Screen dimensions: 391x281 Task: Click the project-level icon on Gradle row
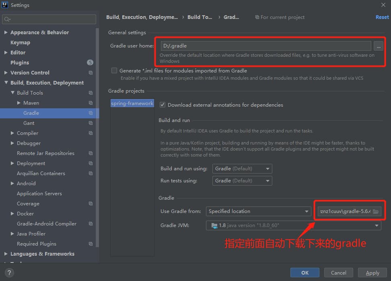91,113
